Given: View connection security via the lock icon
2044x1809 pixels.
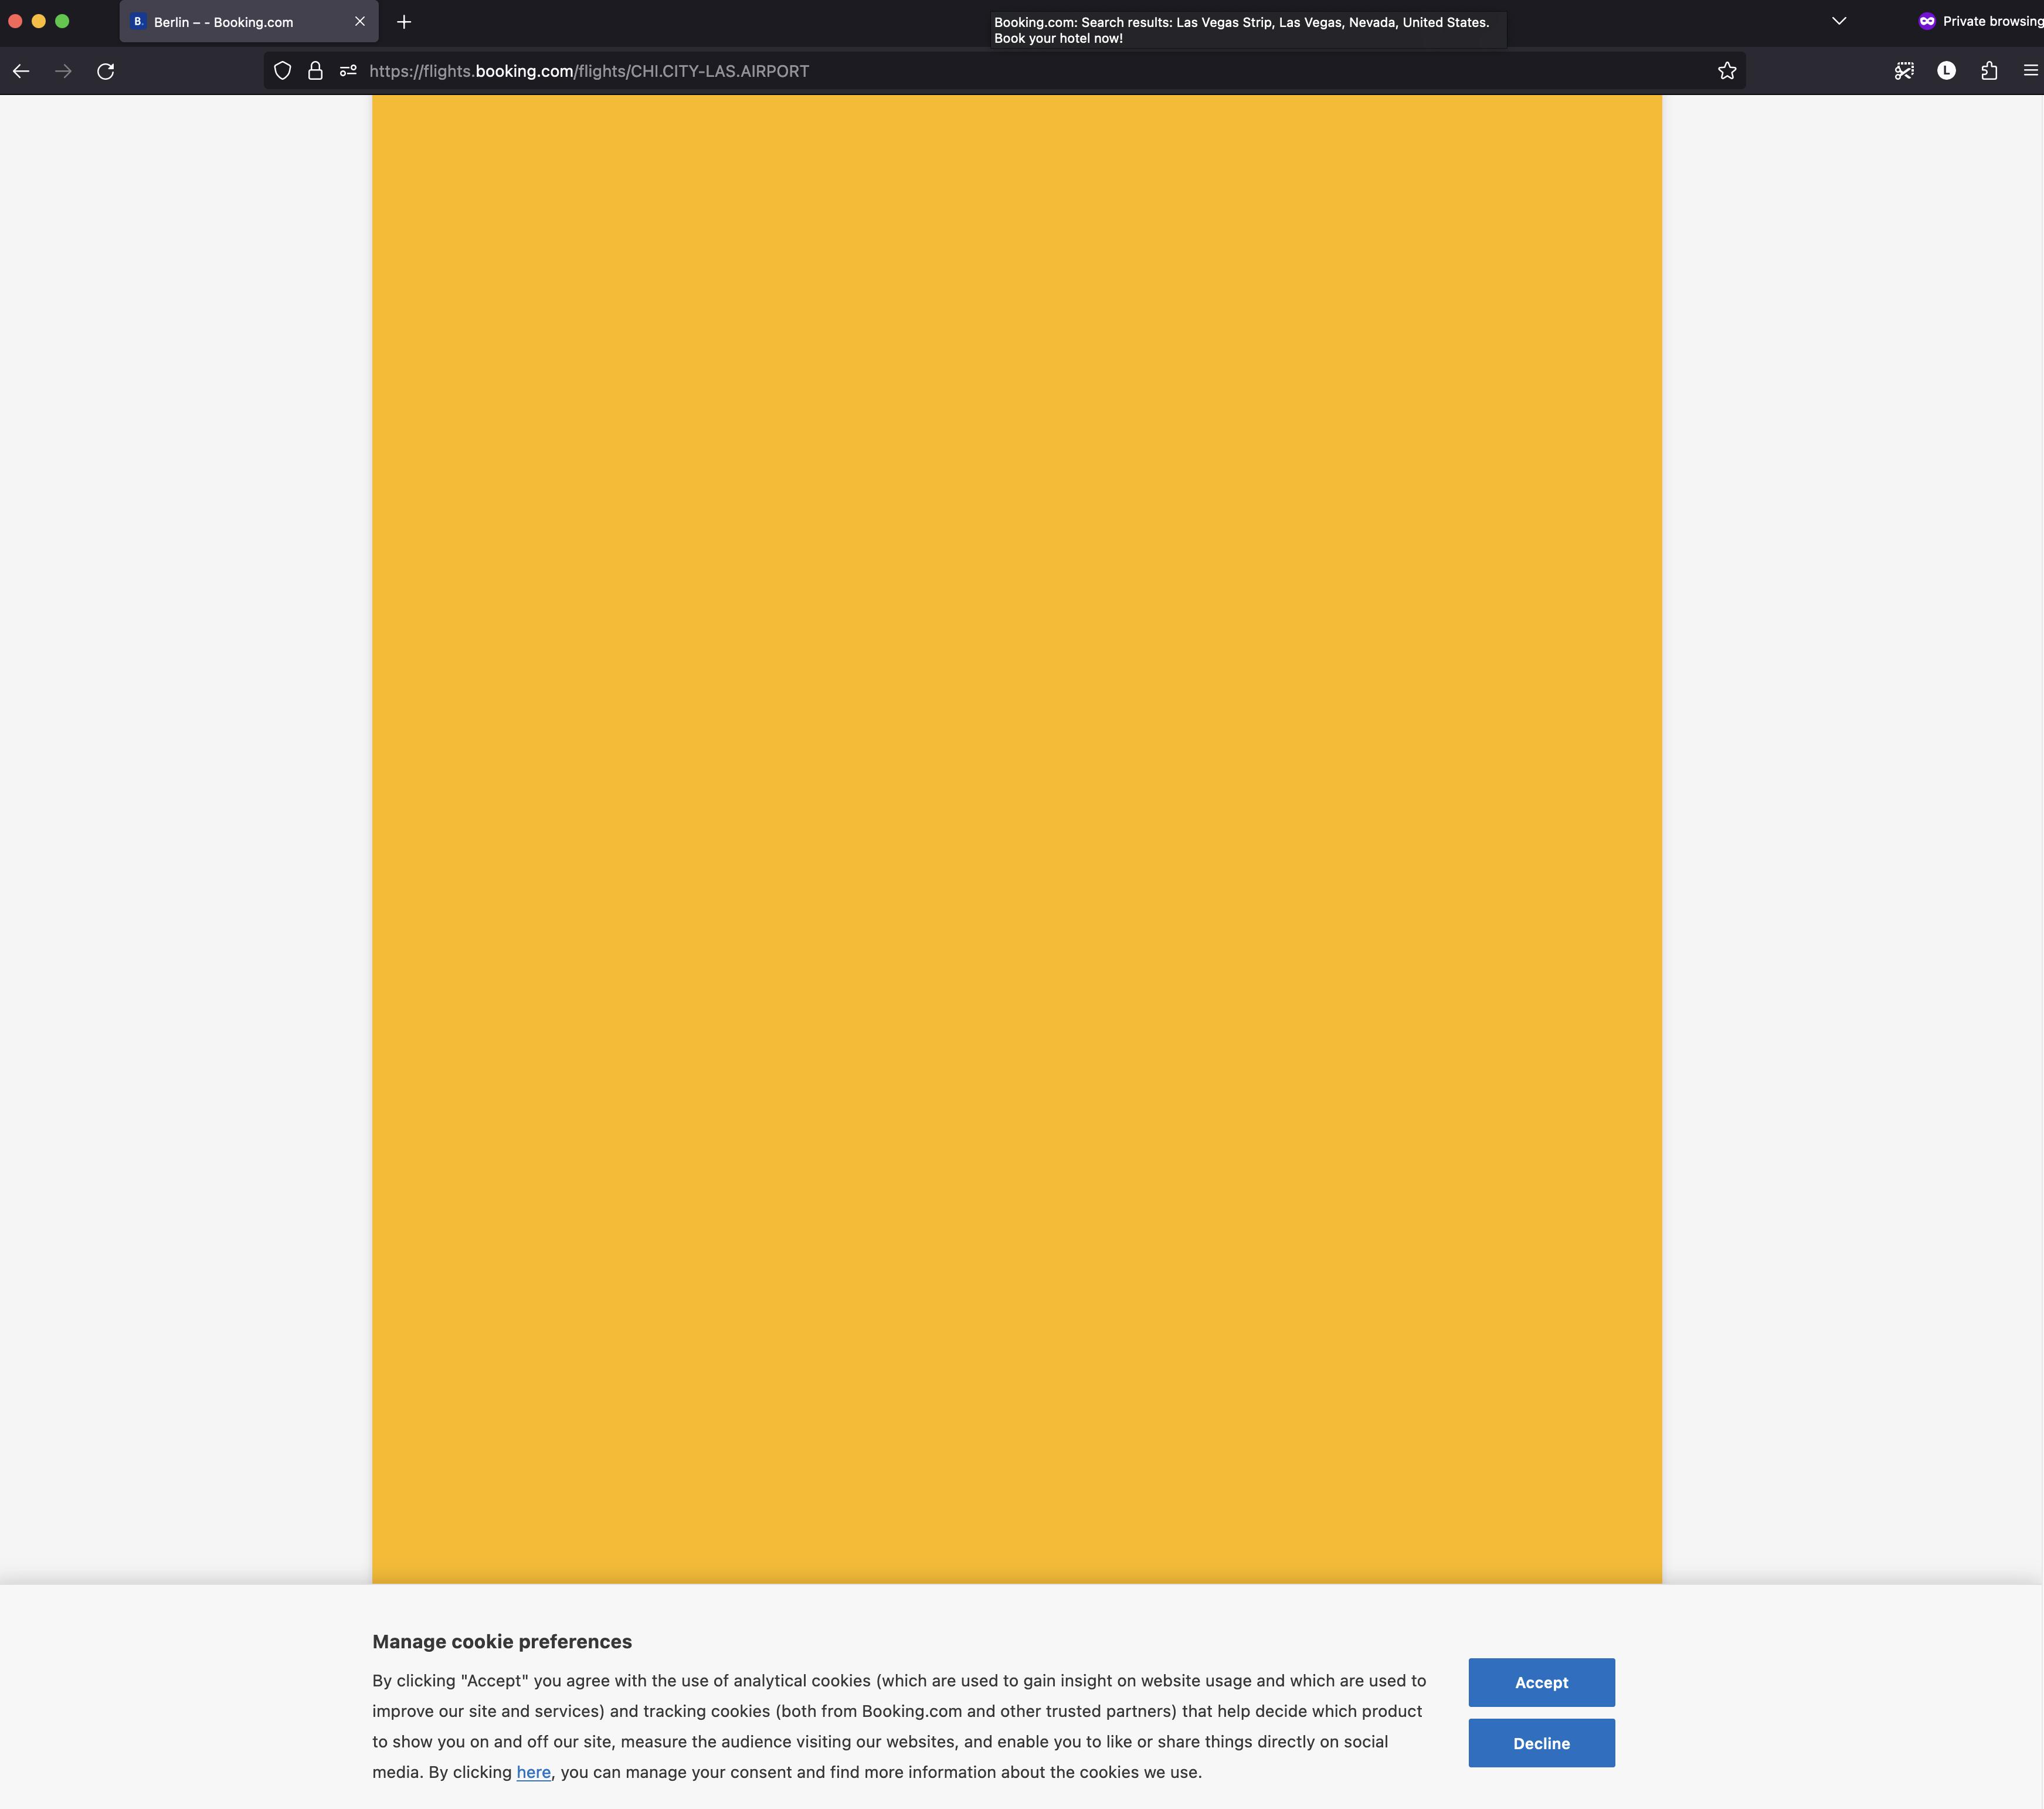Looking at the screenshot, I should 315,71.
